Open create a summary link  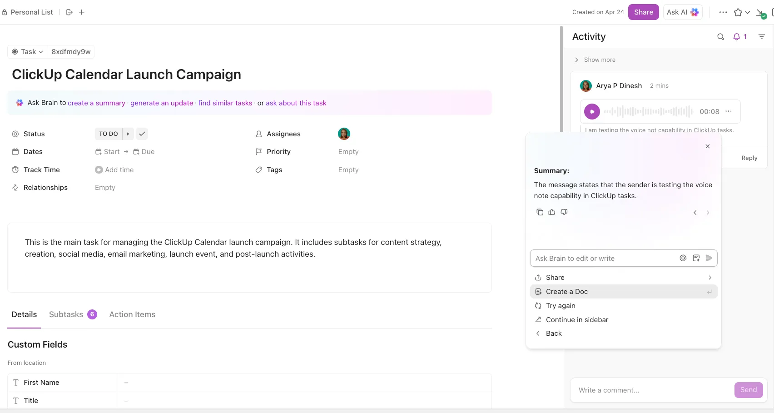(96, 103)
